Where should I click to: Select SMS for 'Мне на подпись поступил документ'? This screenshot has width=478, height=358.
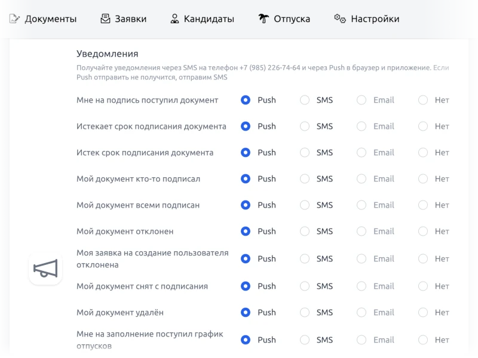[305, 100]
